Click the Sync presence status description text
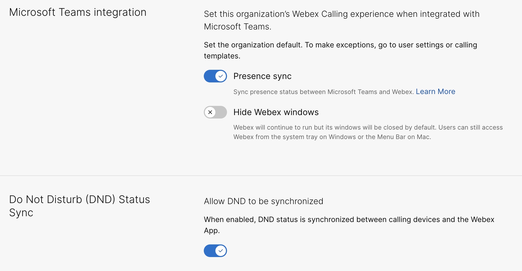This screenshot has height=271, width=522. point(323,92)
